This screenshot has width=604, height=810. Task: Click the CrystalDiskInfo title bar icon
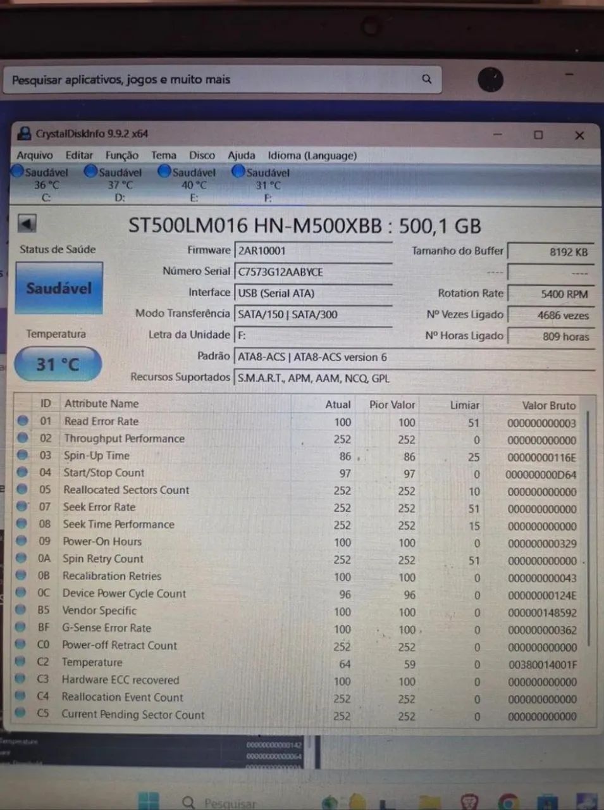pos(24,134)
